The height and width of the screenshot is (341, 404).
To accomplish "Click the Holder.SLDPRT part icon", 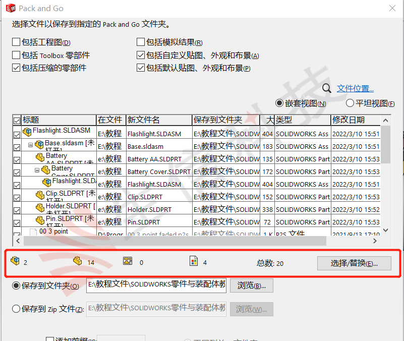I will (x=40, y=207).
